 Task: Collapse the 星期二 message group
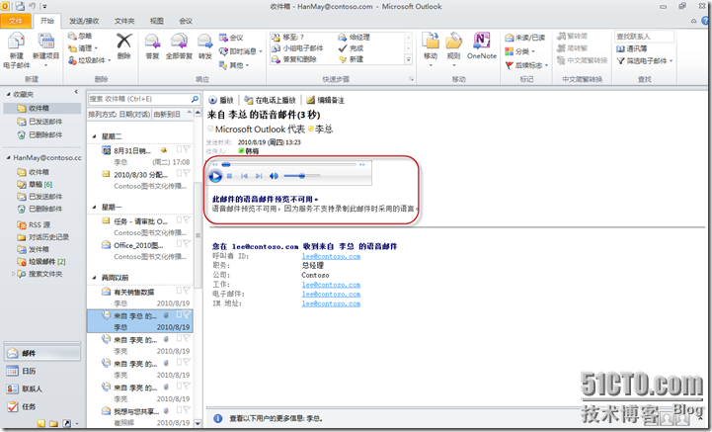pos(95,136)
